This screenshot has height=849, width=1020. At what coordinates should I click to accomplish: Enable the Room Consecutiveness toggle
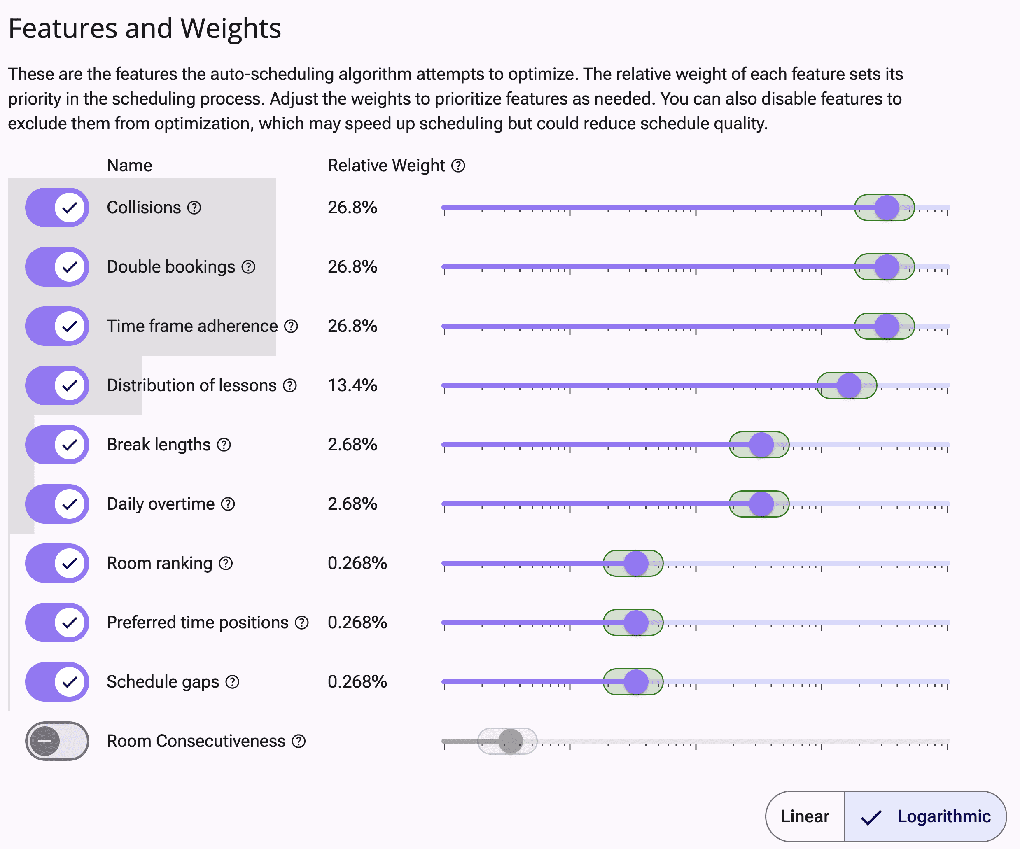[x=57, y=741]
